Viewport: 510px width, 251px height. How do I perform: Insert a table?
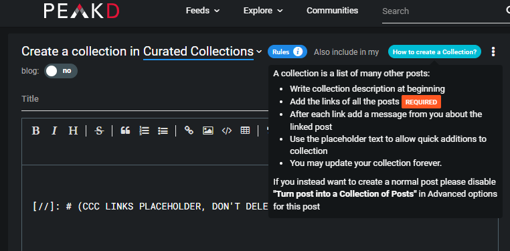[x=245, y=131]
